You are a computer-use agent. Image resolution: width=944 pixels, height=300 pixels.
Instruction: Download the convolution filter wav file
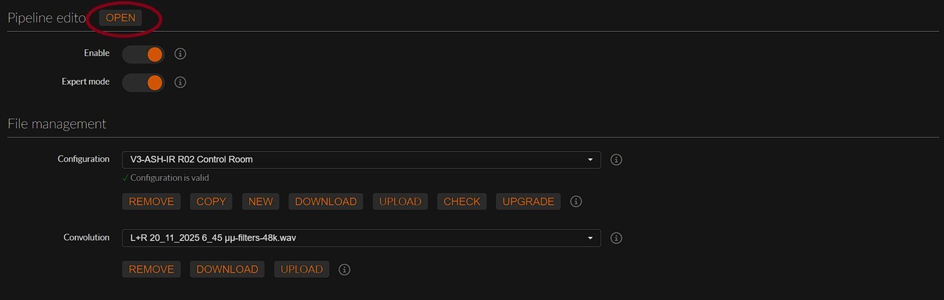tap(227, 269)
